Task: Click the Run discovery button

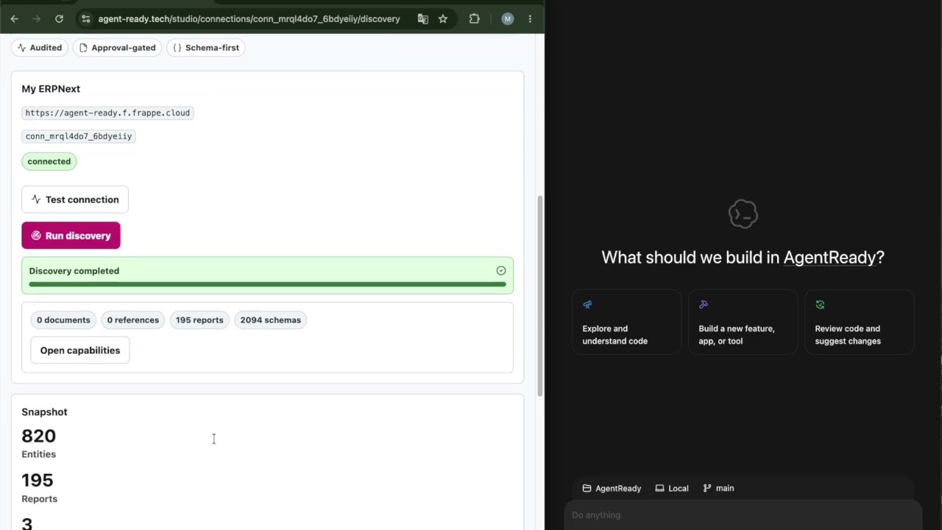Action: pos(71,236)
